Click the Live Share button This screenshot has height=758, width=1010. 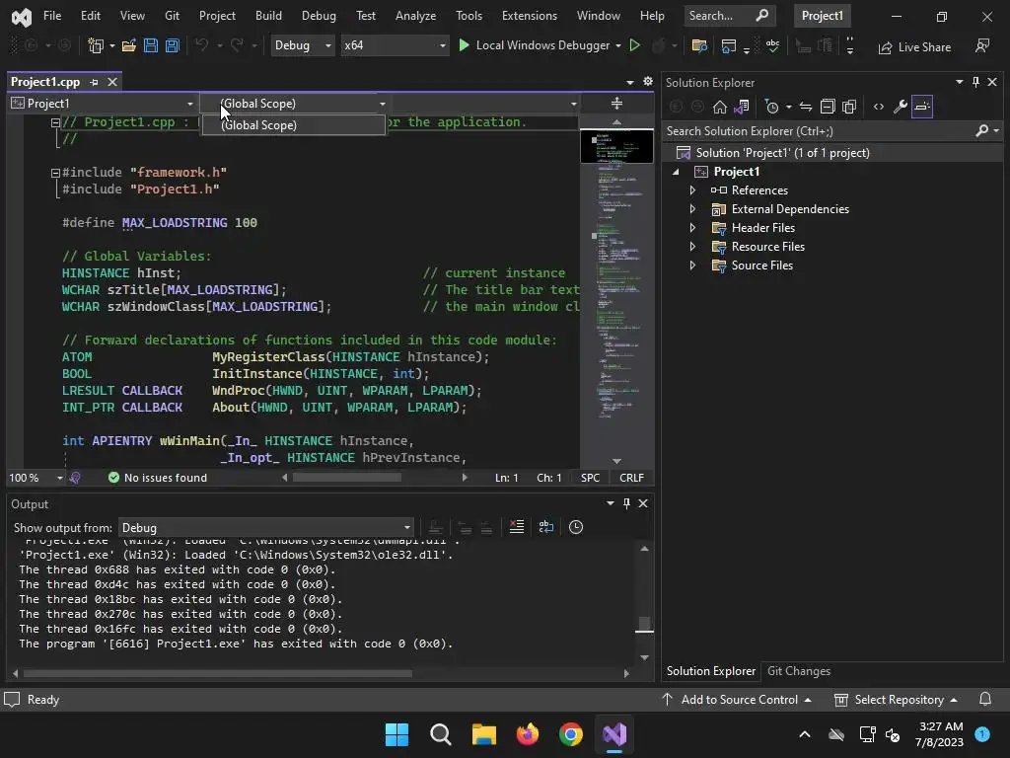coord(914,47)
